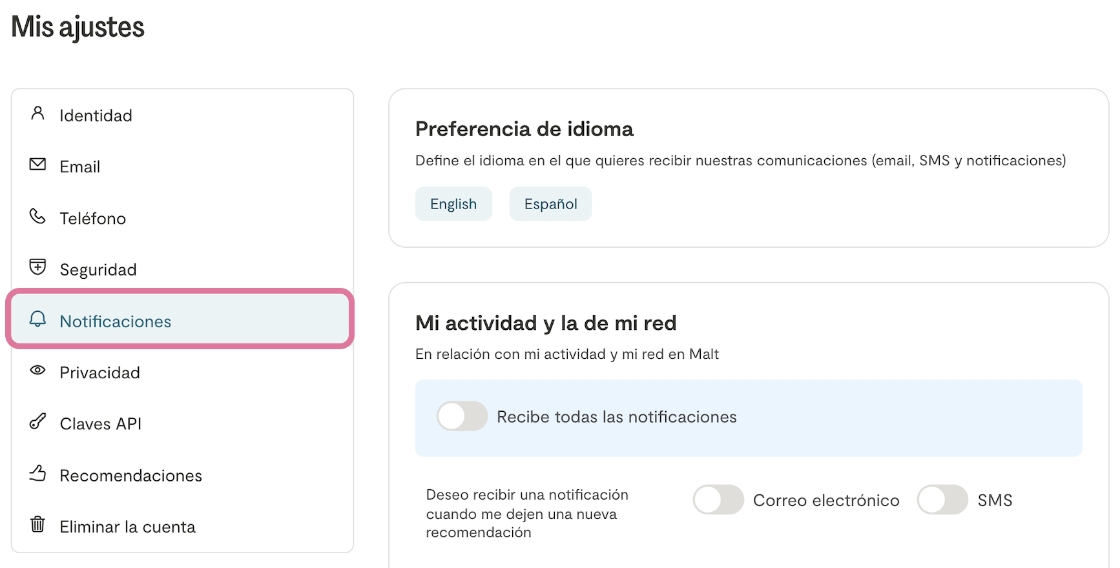
Task: Turn on the SMS notification switch
Action: pyautogui.click(x=942, y=500)
